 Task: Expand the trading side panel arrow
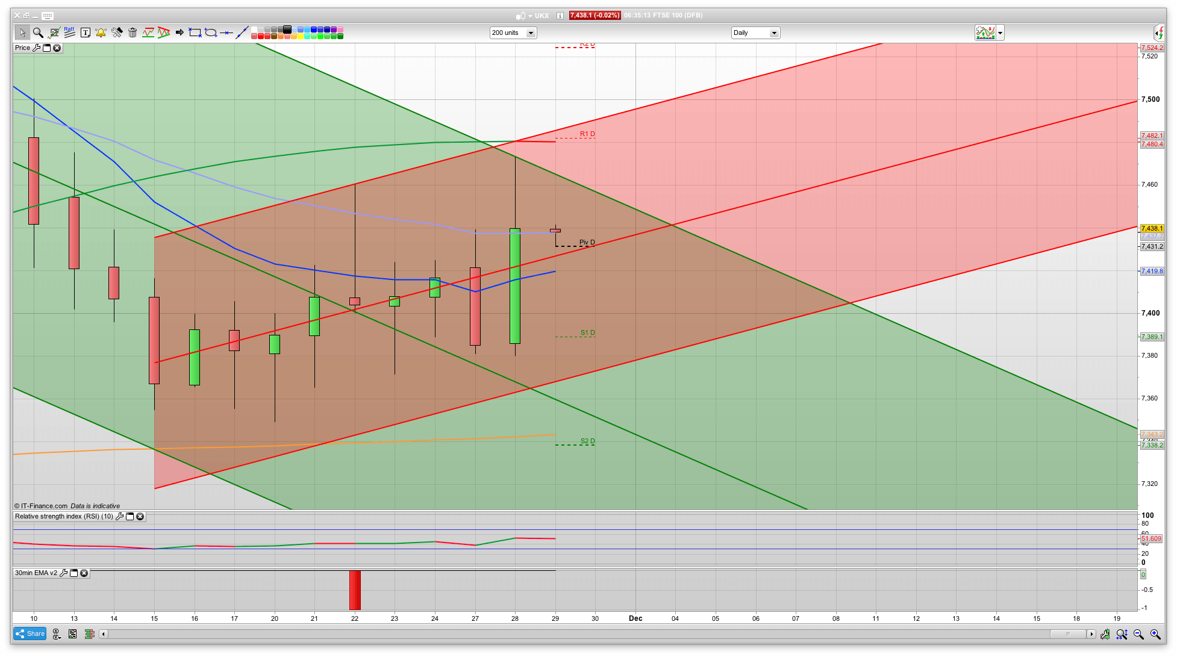click(x=1160, y=33)
